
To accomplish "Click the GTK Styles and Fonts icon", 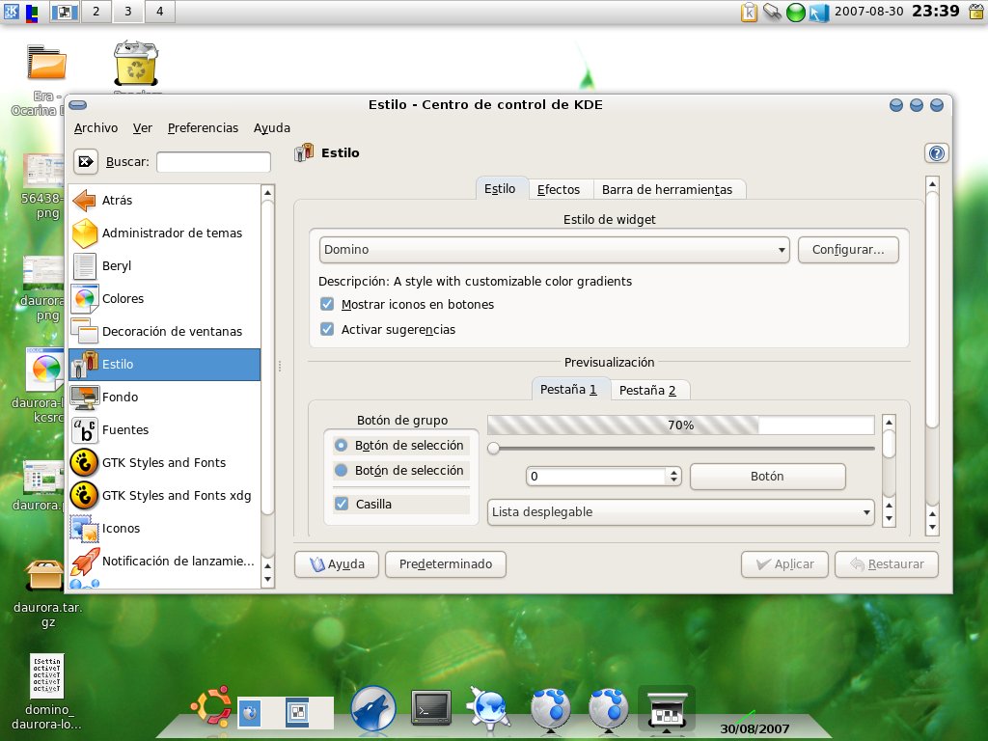I will pos(85,462).
